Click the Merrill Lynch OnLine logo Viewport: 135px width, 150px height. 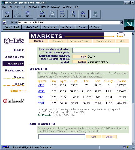(x=14, y=41)
